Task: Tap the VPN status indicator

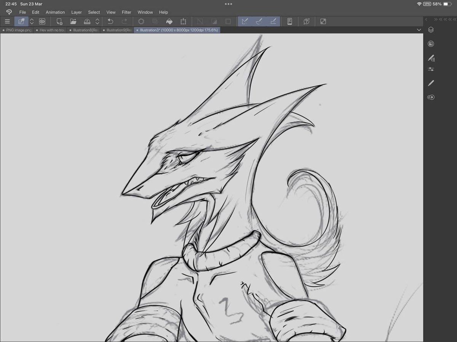Action: tap(427, 4)
